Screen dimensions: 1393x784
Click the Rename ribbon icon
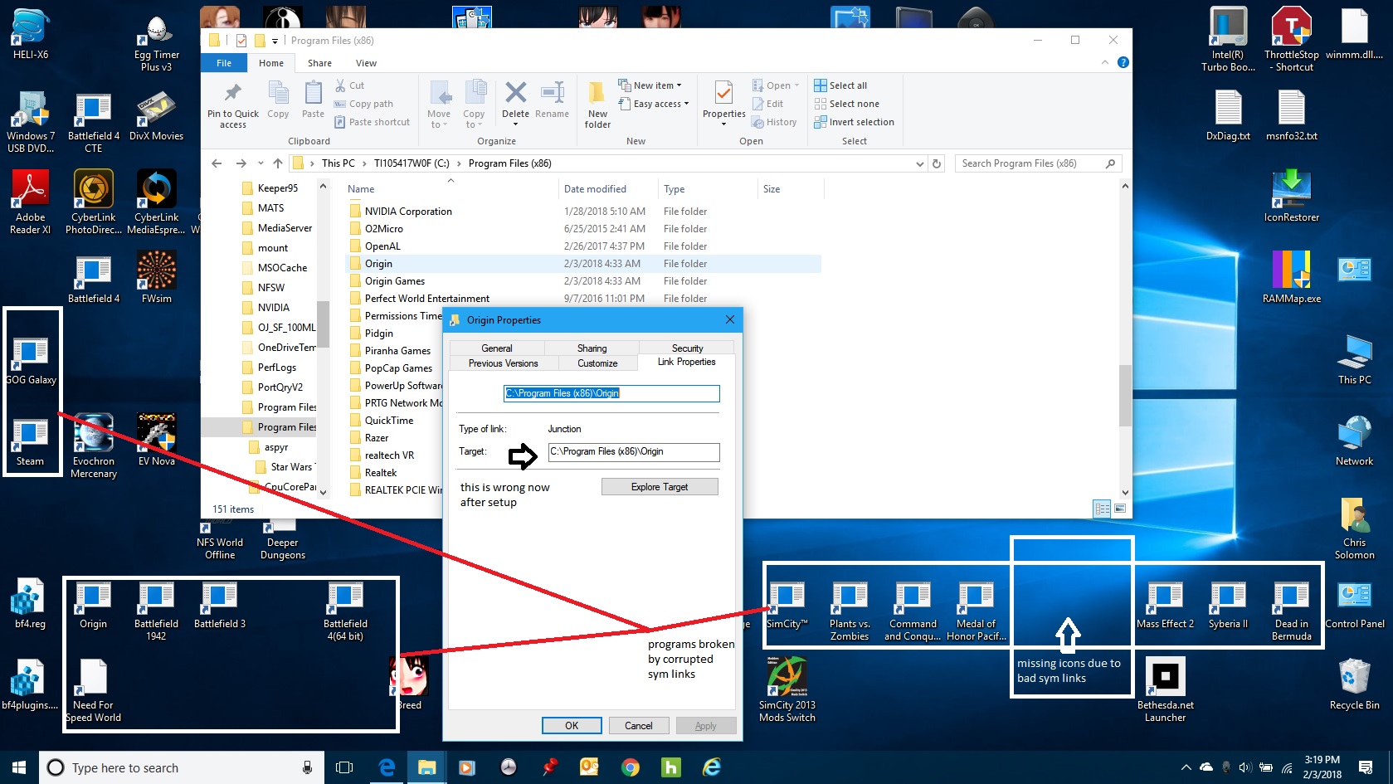[x=553, y=92]
